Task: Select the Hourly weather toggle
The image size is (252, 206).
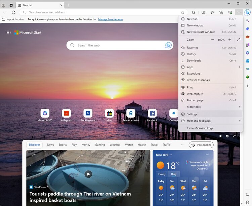Action: click(x=162, y=174)
